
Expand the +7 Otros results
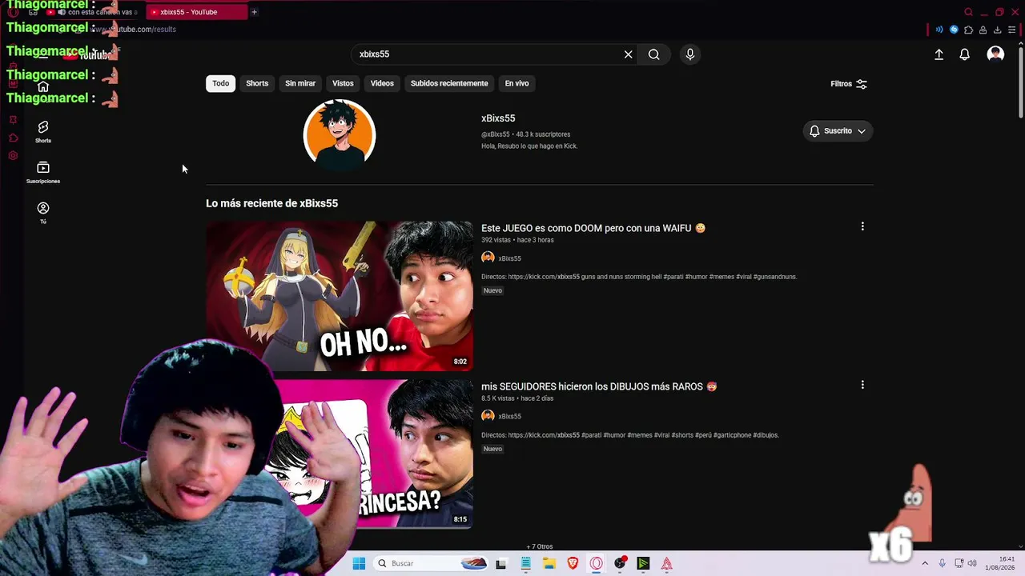click(540, 546)
